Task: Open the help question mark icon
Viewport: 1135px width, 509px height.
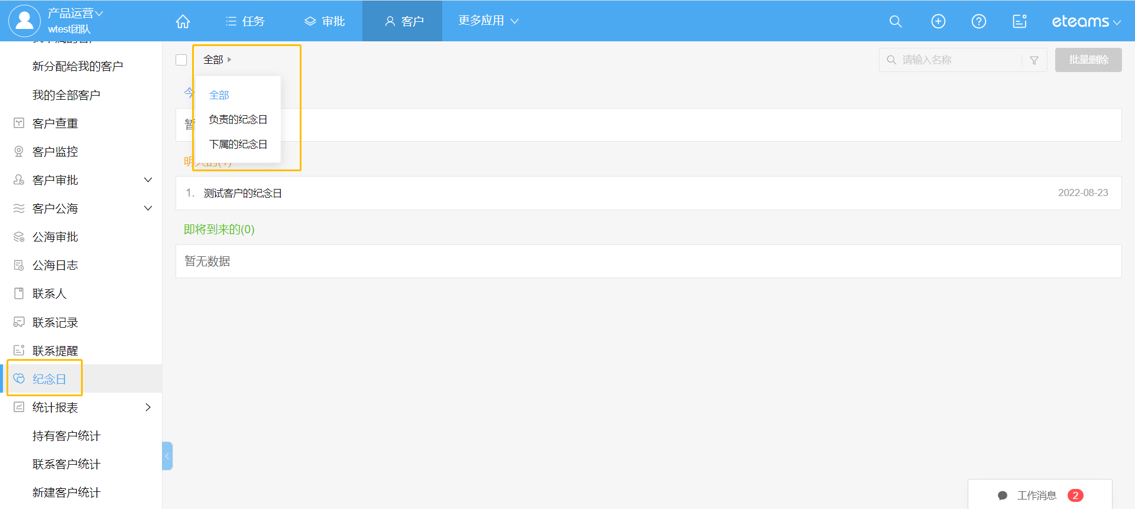Action: 978,21
